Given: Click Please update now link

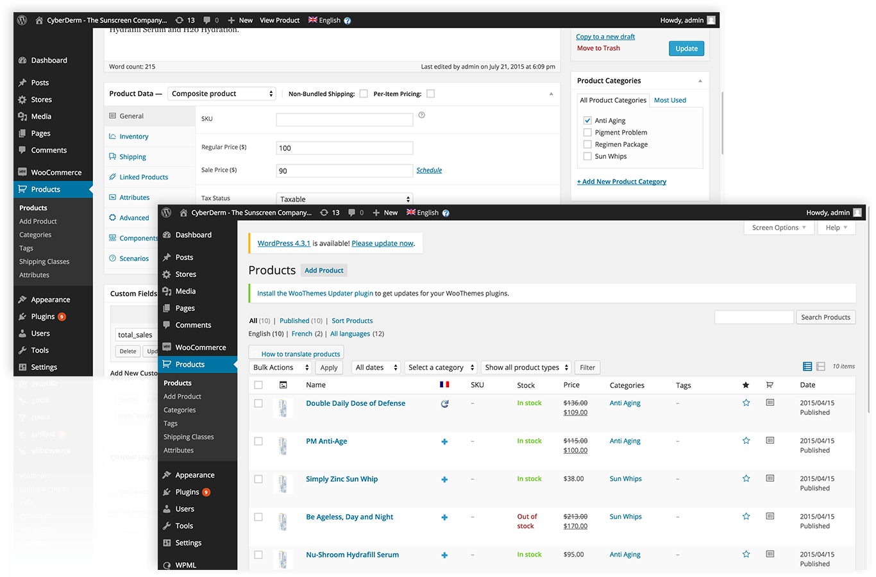Looking at the screenshot, I should pyautogui.click(x=383, y=244).
